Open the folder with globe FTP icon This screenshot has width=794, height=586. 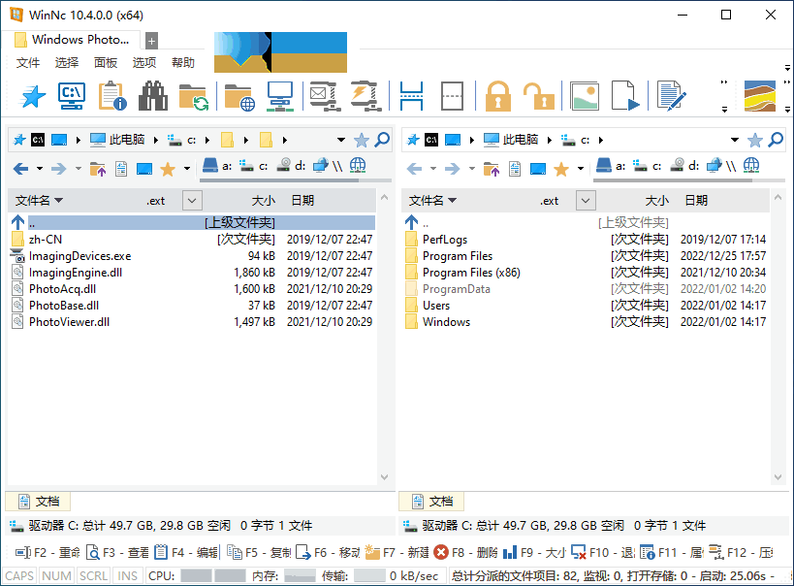coord(239,96)
